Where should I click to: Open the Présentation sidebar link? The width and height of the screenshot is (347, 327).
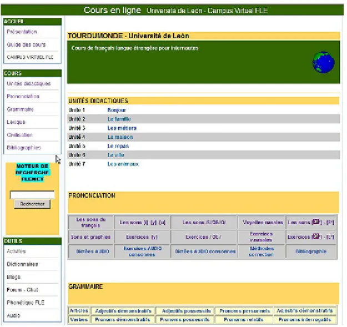22,32
